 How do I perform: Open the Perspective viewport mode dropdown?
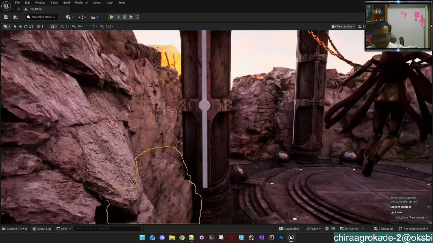pyautogui.click(x=343, y=26)
